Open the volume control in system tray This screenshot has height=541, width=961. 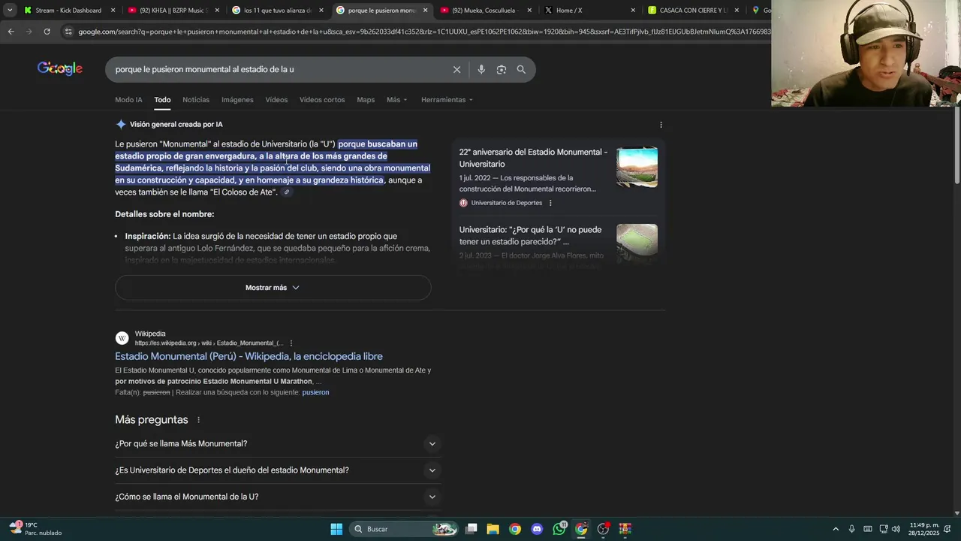tap(896, 529)
